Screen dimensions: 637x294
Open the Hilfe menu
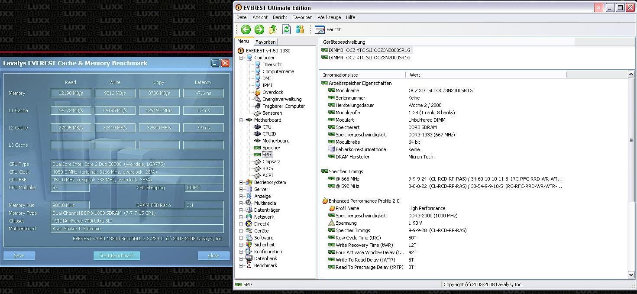pyautogui.click(x=351, y=17)
